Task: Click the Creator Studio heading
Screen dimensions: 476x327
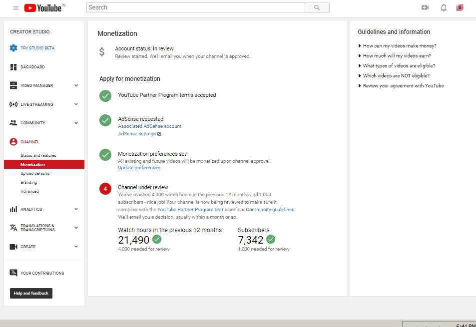Action: [x=30, y=32]
